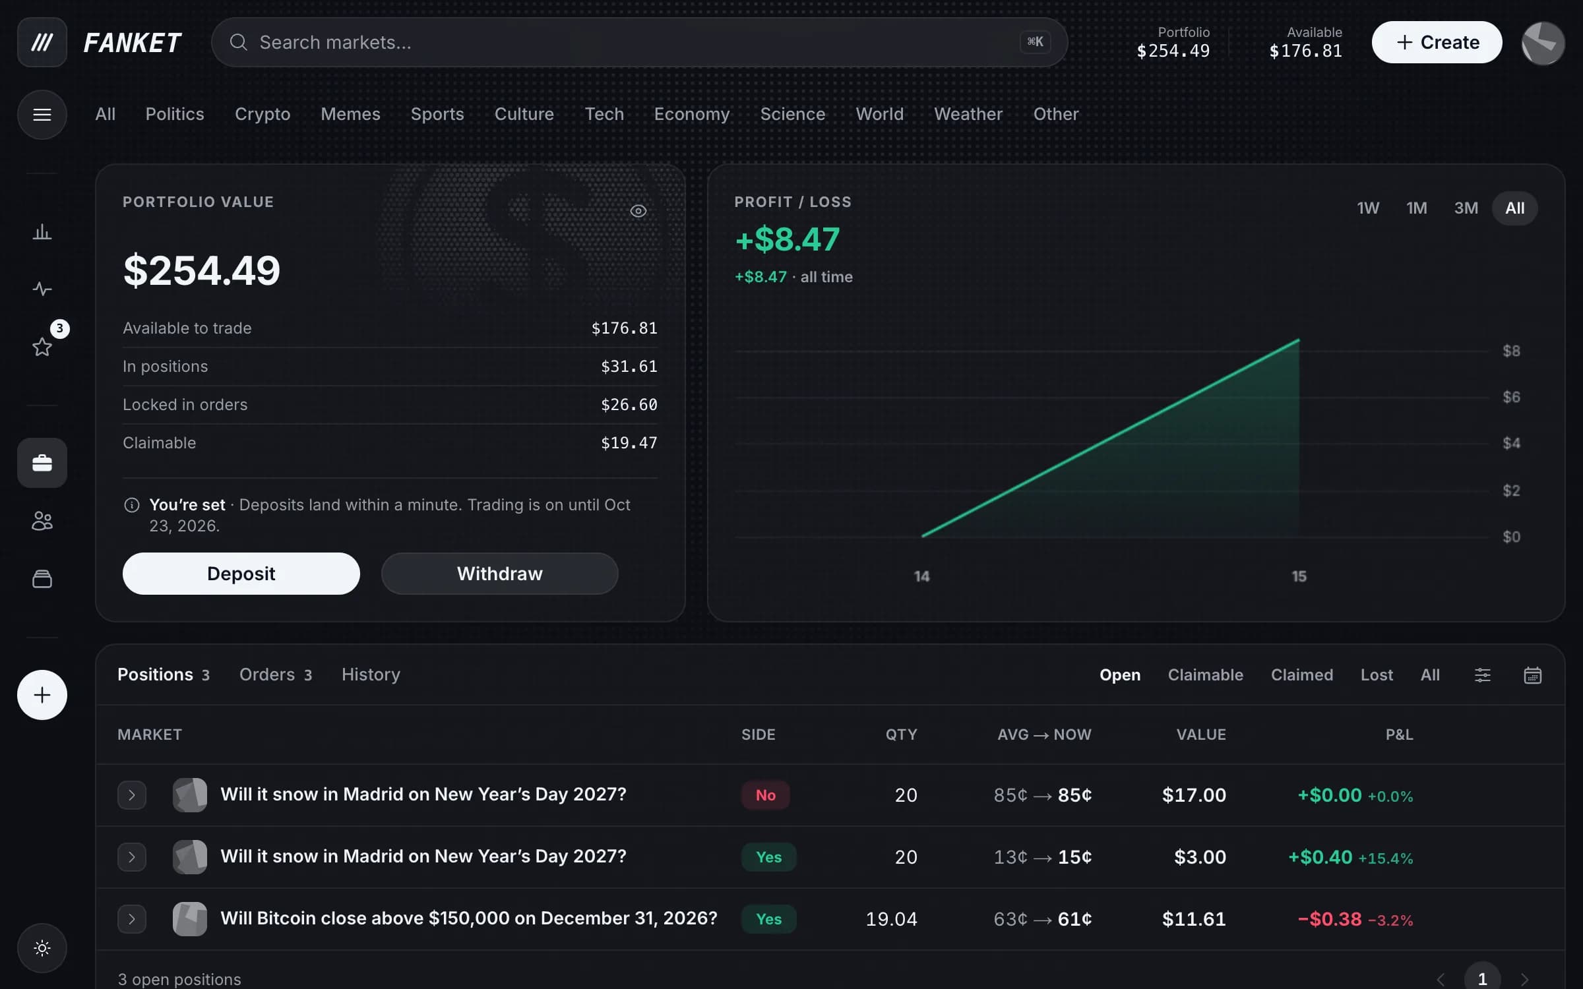This screenshot has width=1583, height=989.
Task: Hide portfolio value with eye icon
Action: click(638, 211)
